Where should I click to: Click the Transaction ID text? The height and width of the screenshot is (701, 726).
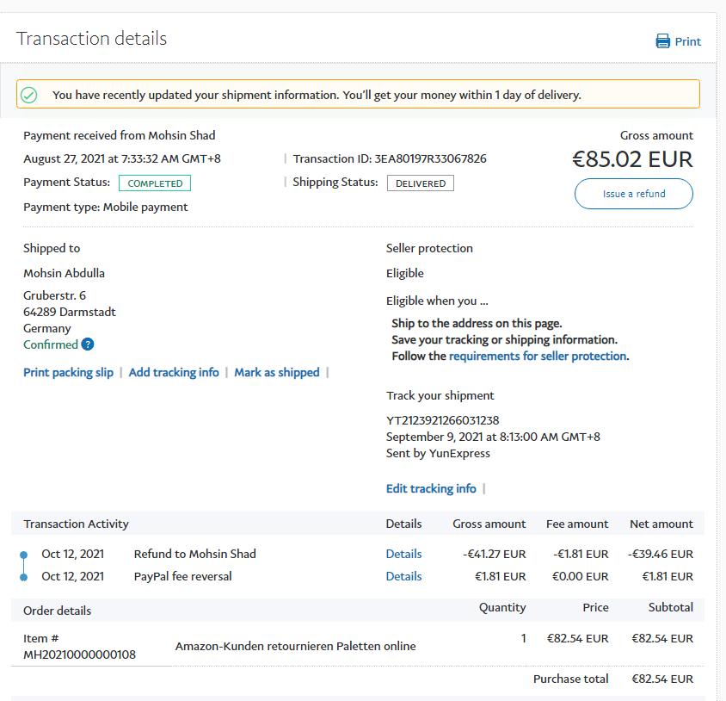[389, 158]
